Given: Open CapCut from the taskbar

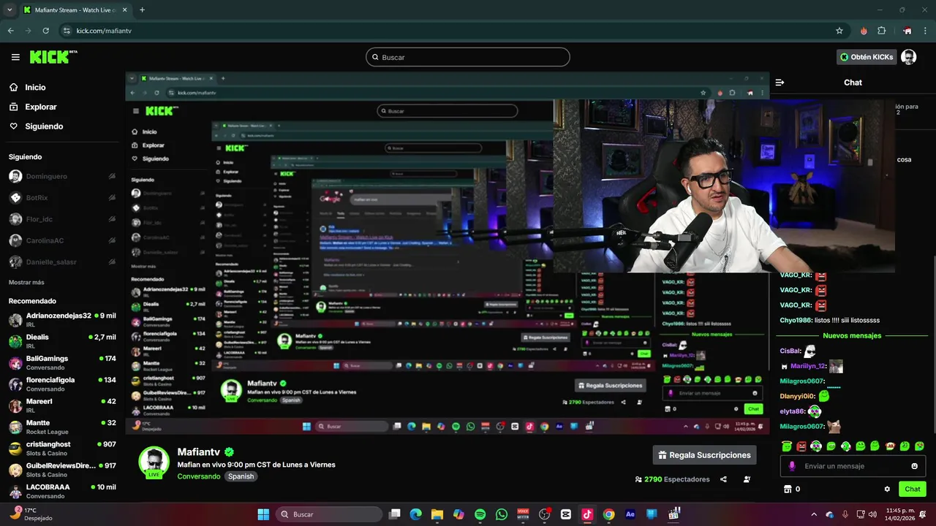Looking at the screenshot, I should [x=565, y=514].
